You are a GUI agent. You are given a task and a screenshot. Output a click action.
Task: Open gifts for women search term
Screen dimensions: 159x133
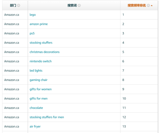tap(41, 89)
